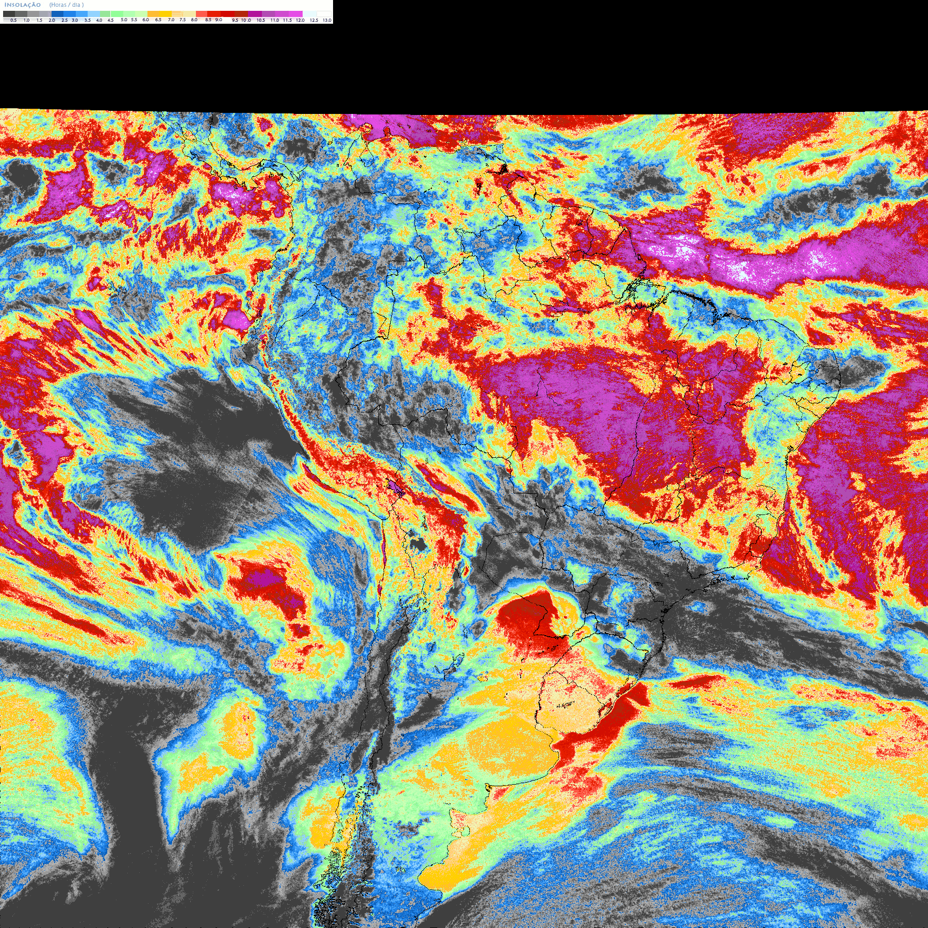Select the dark gray swatch above 0.5
This screenshot has height=928, width=928.
point(9,14)
